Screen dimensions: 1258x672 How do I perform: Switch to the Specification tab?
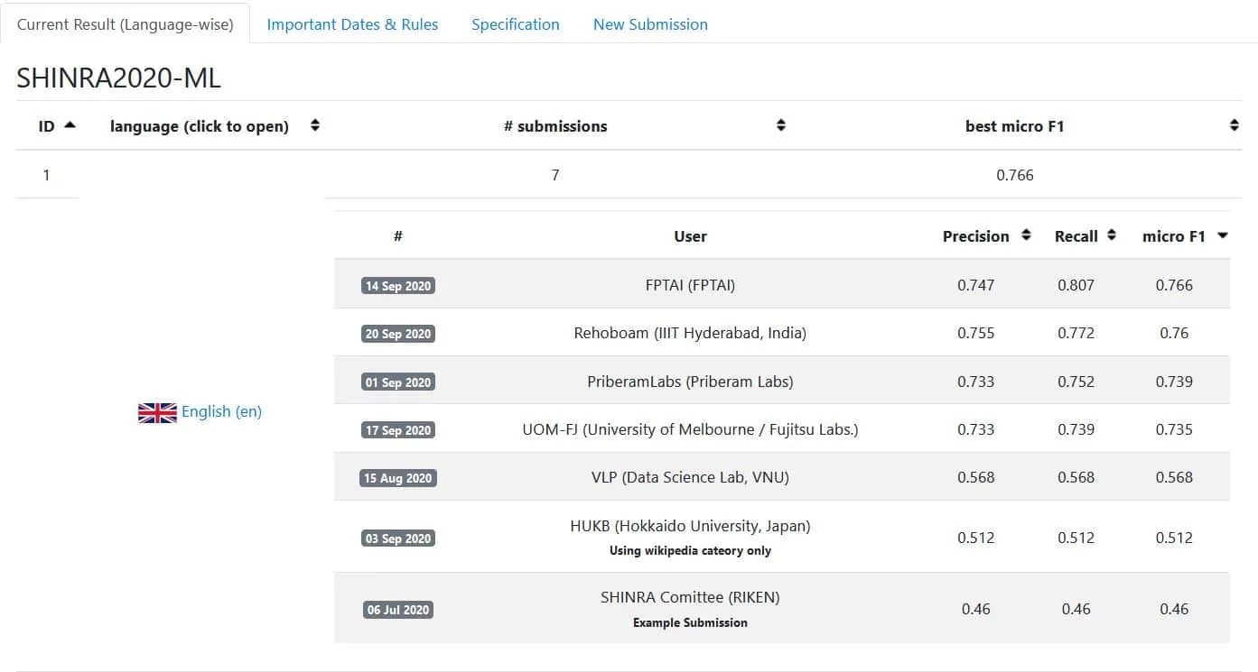click(x=516, y=24)
